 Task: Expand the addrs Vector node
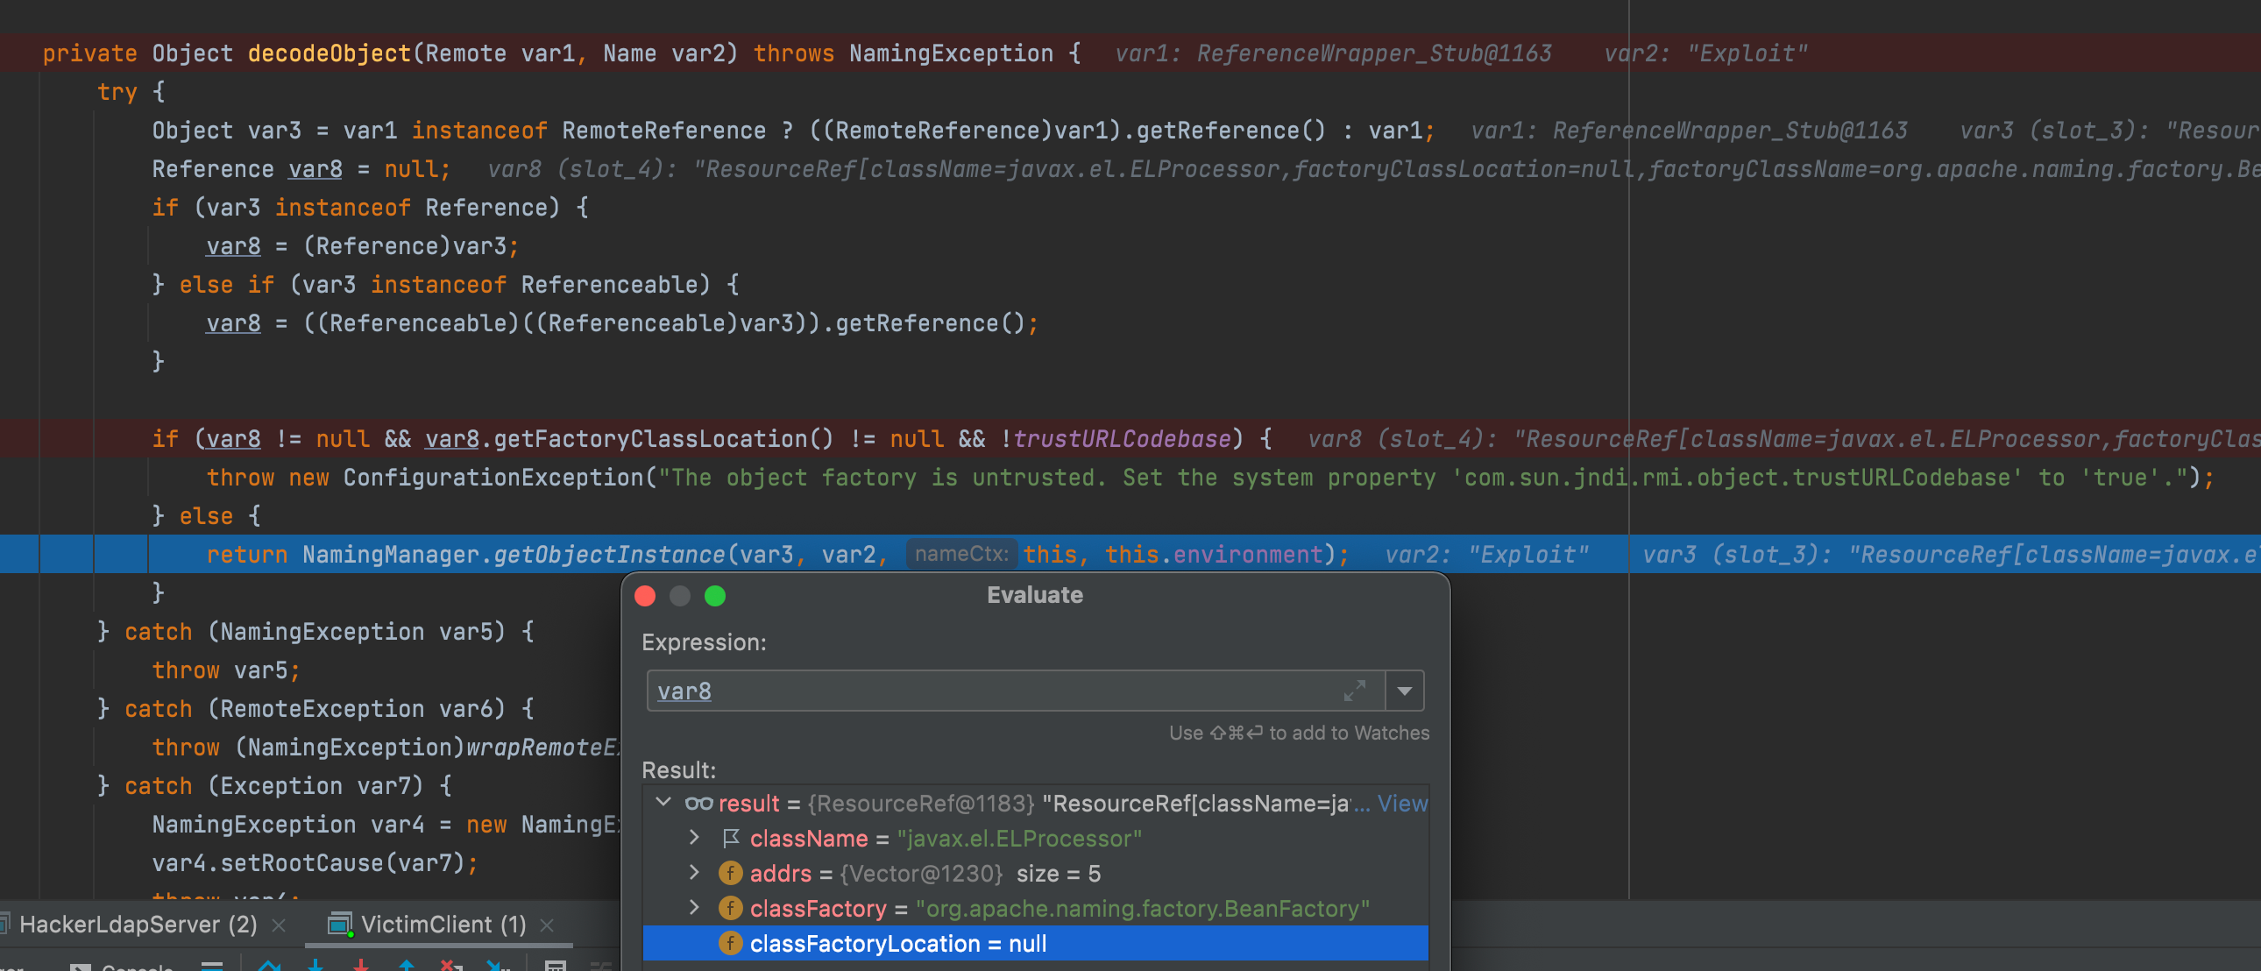click(694, 873)
